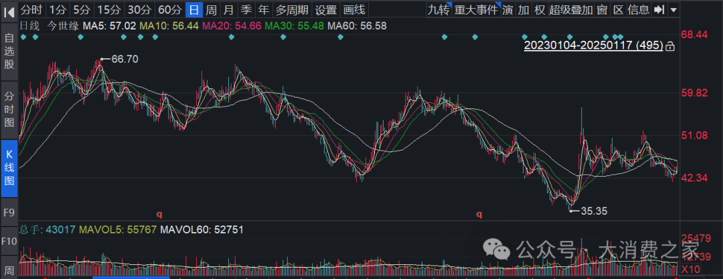Click date range 20230104-20250117 (495) link
The width and height of the screenshot is (723, 279).
(593, 45)
